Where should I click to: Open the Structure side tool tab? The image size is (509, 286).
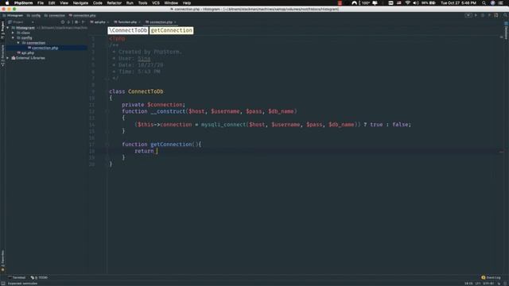click(x=2, y=56)
